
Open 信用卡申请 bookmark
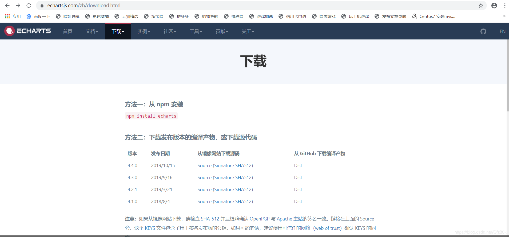(292, 16)
